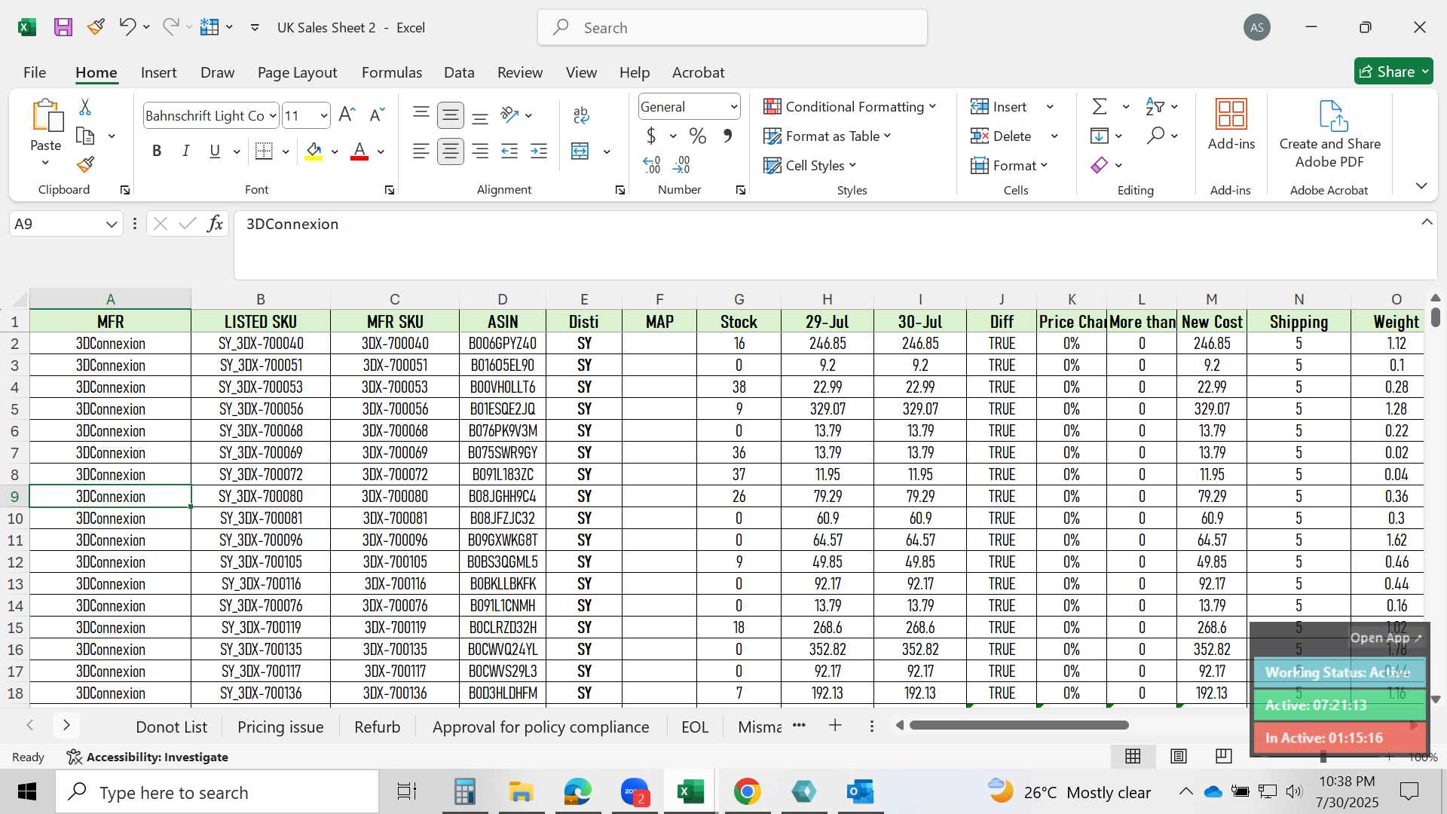Click the Comma Style icon
This screenshot has width=1447, height=814.
click(727, 136)
